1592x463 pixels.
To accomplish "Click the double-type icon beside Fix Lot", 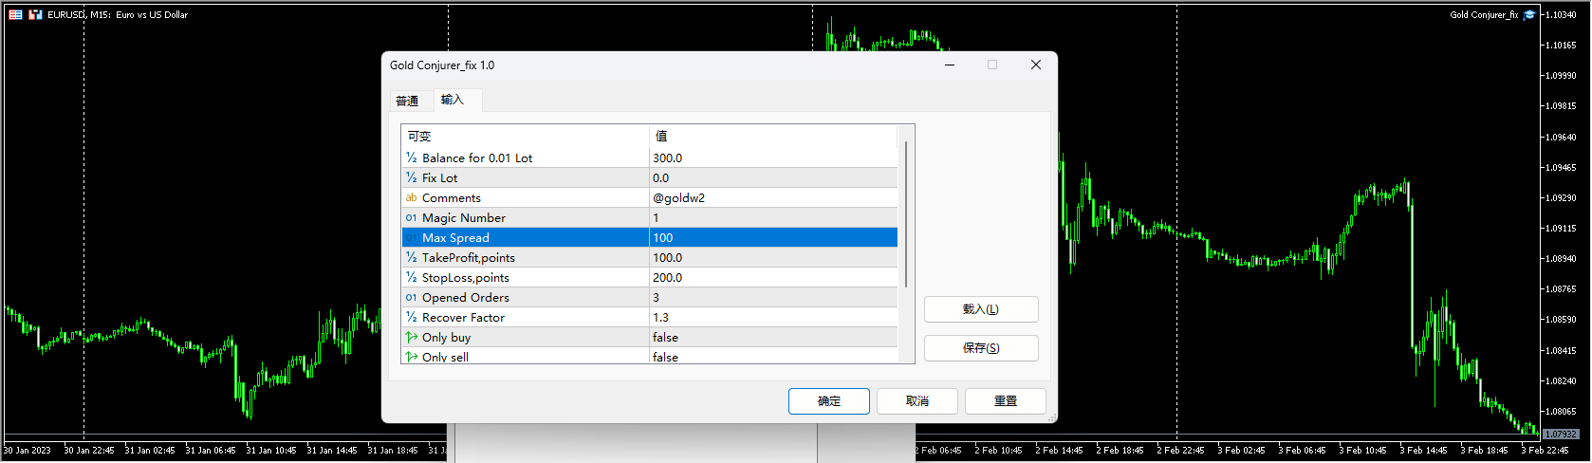I will (411, 178).
